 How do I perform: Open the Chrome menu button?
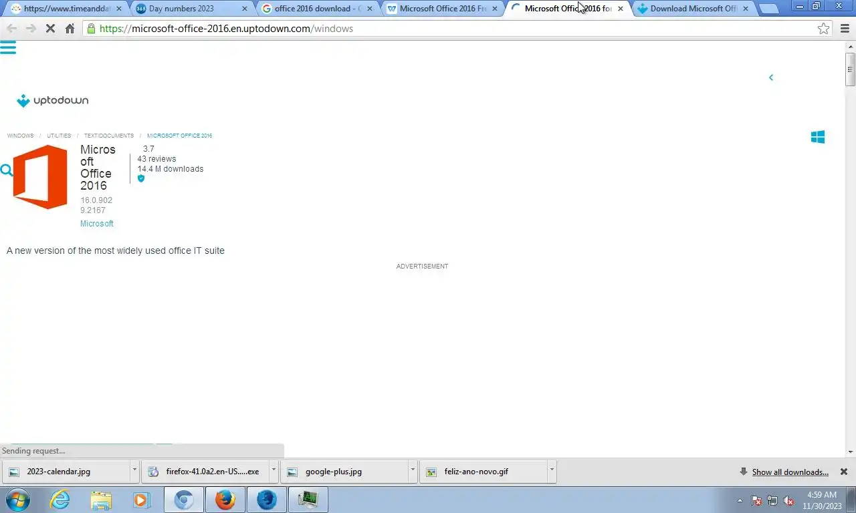point(843,29)
